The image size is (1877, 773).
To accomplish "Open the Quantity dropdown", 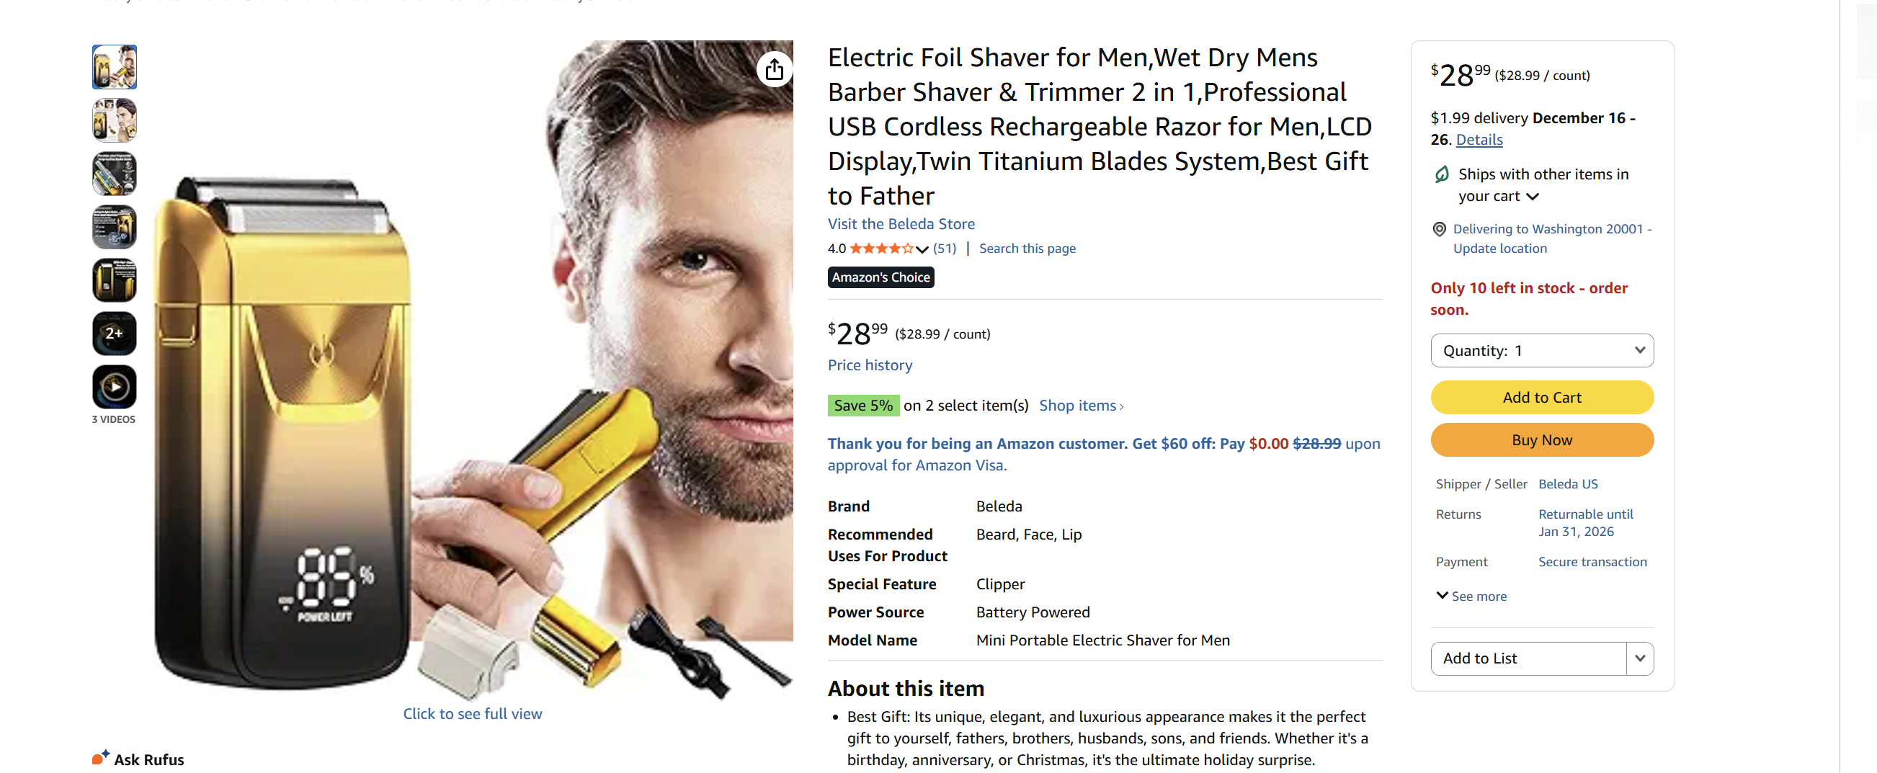I will (1542, 350).
